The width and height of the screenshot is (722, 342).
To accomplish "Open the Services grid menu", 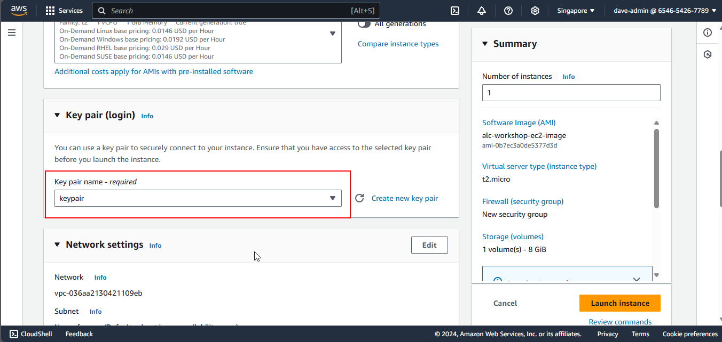I will (x=64, y=11).
